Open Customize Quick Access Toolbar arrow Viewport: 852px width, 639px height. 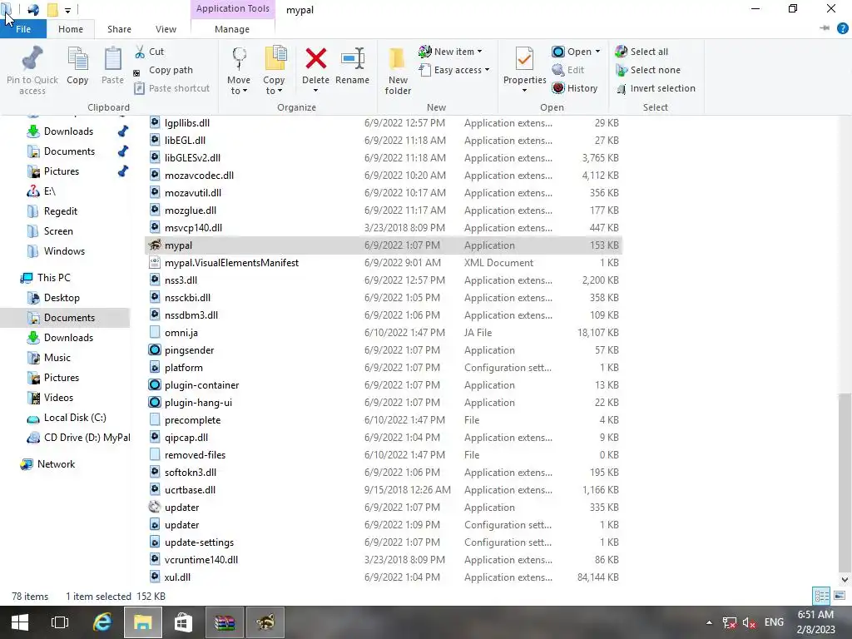[67, 10]
